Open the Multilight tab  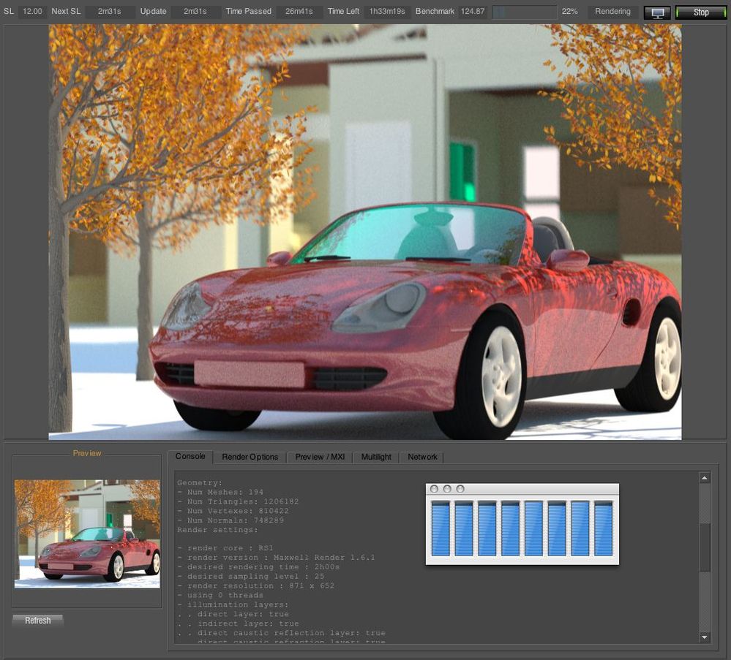pyautogui.click(x=376, y=457)
